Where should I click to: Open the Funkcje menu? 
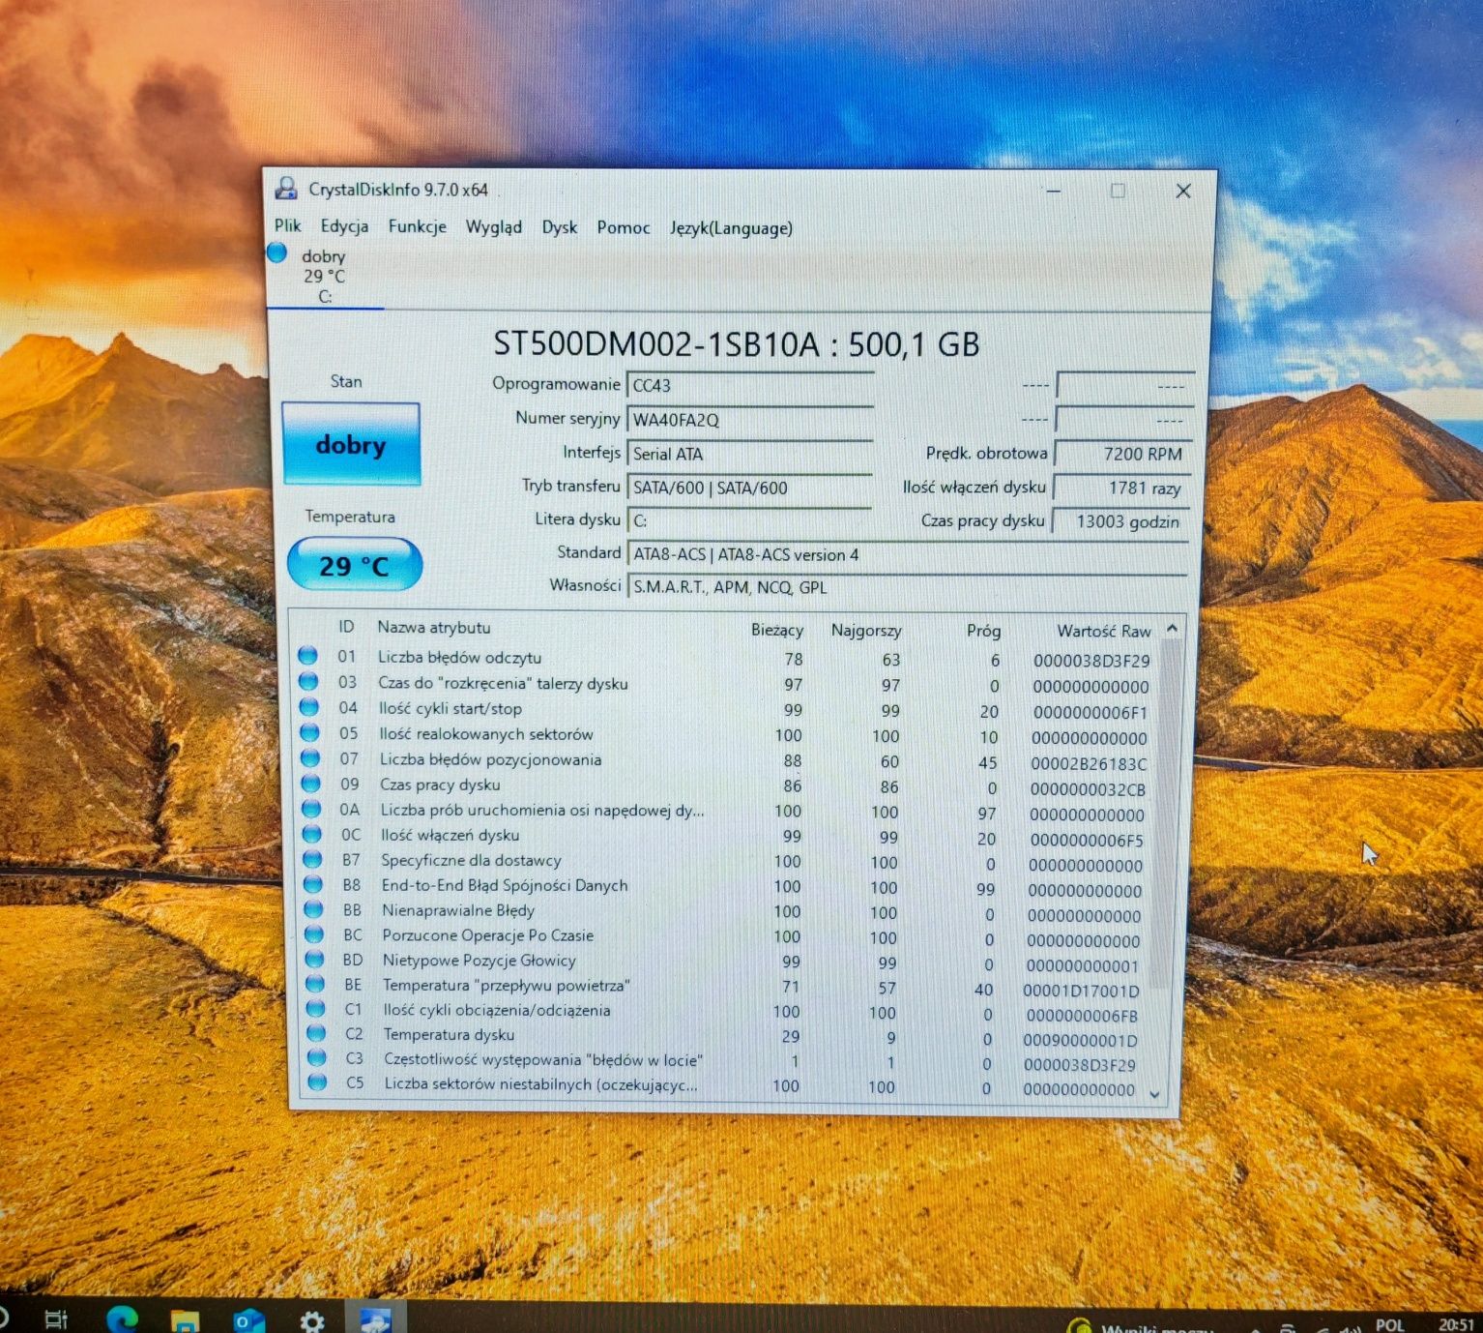417,226
